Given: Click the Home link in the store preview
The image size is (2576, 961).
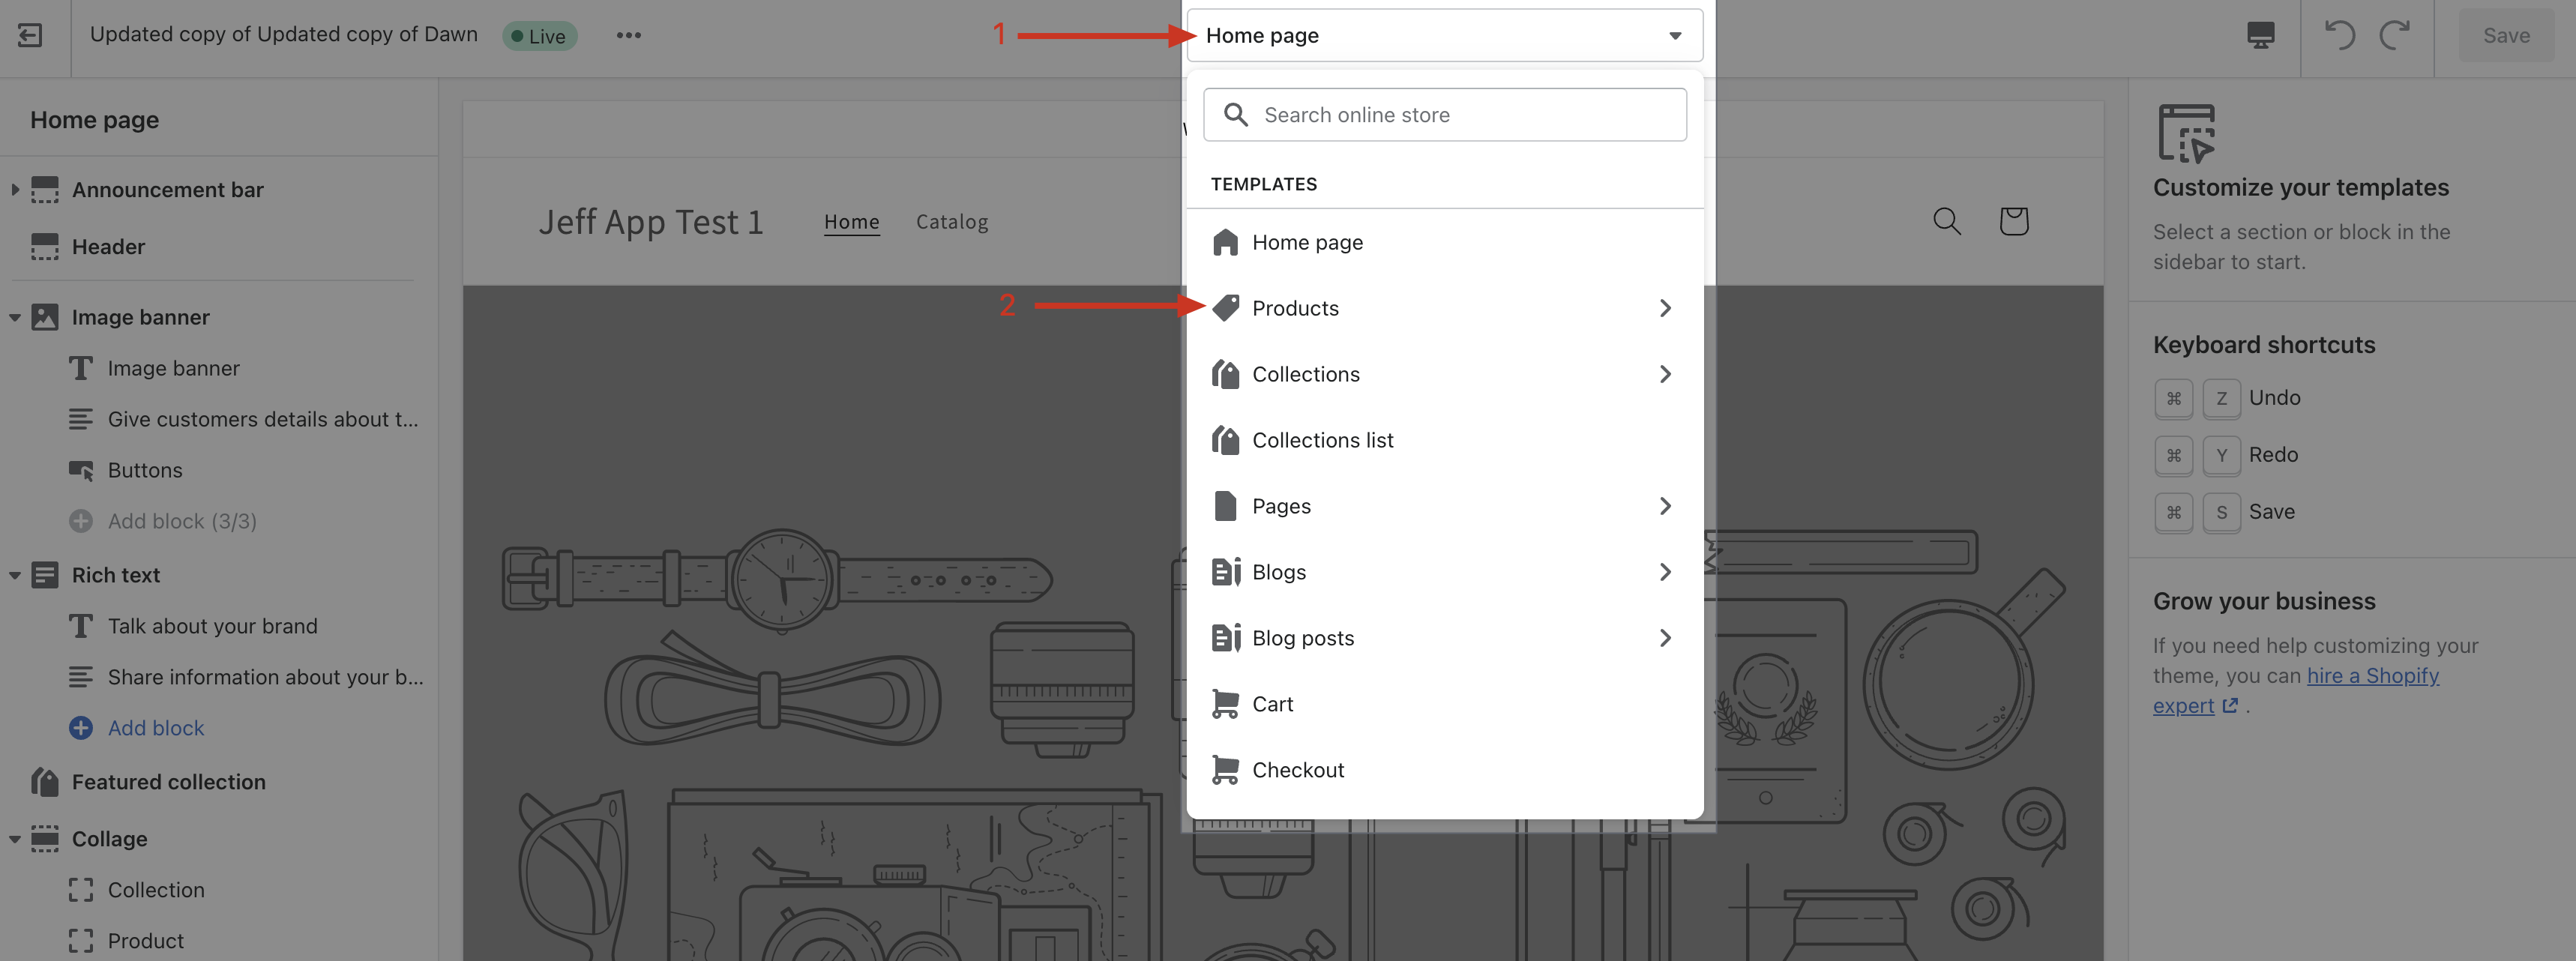Looking at the screenshot, I should click(851, 222).
